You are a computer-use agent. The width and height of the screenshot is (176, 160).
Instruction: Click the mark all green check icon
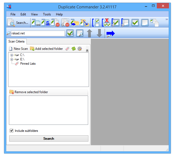point(135,23)
